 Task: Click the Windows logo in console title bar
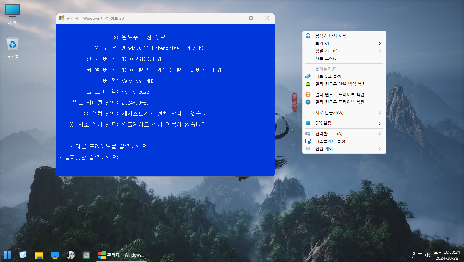pos(62,18)
